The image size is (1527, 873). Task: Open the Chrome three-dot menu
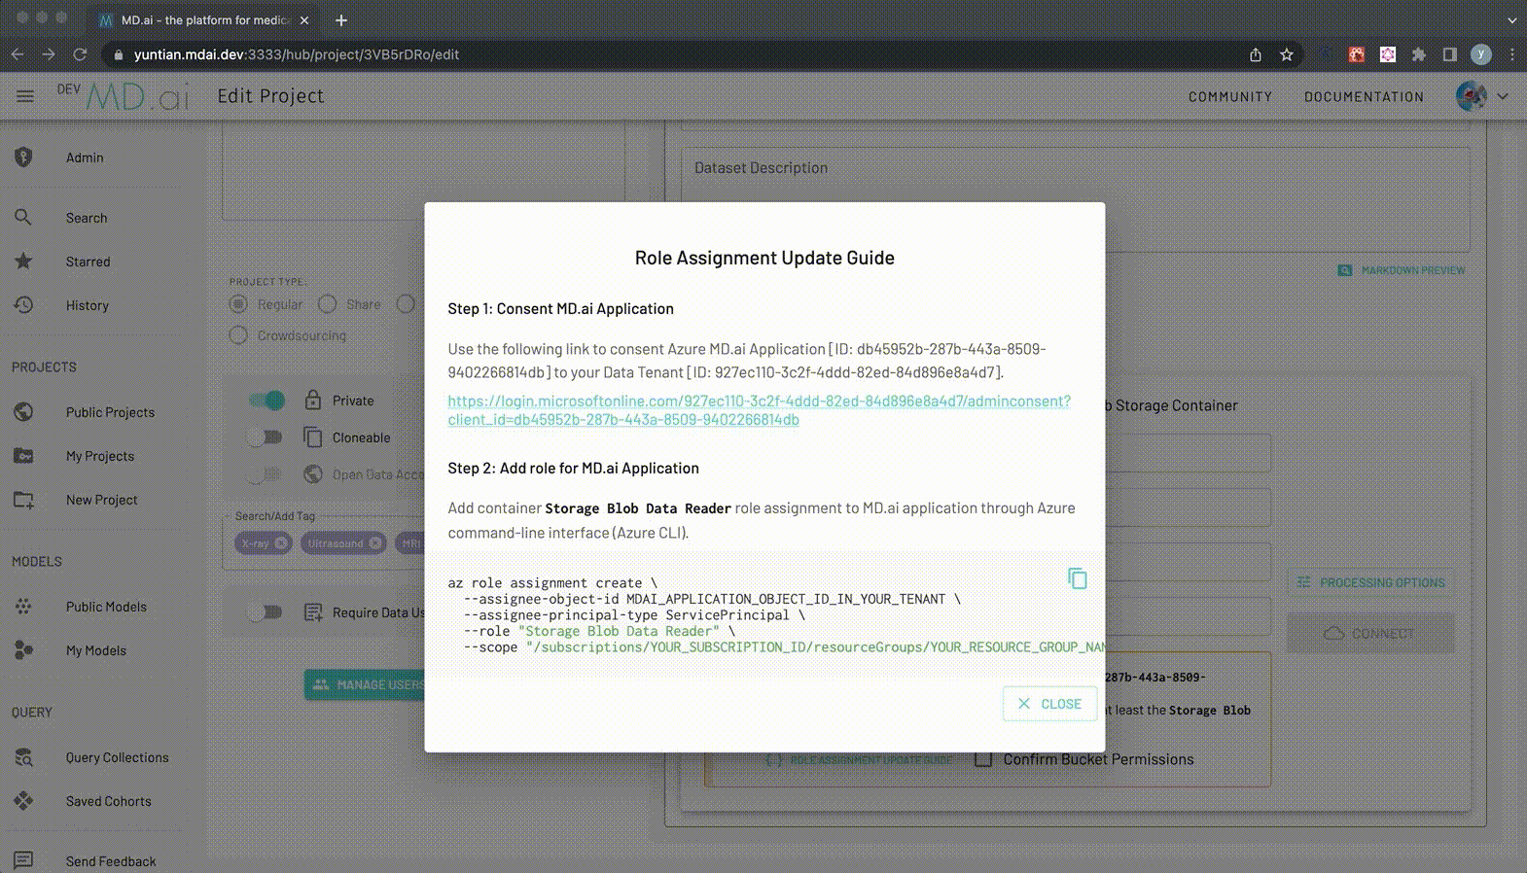point(1511,54)
